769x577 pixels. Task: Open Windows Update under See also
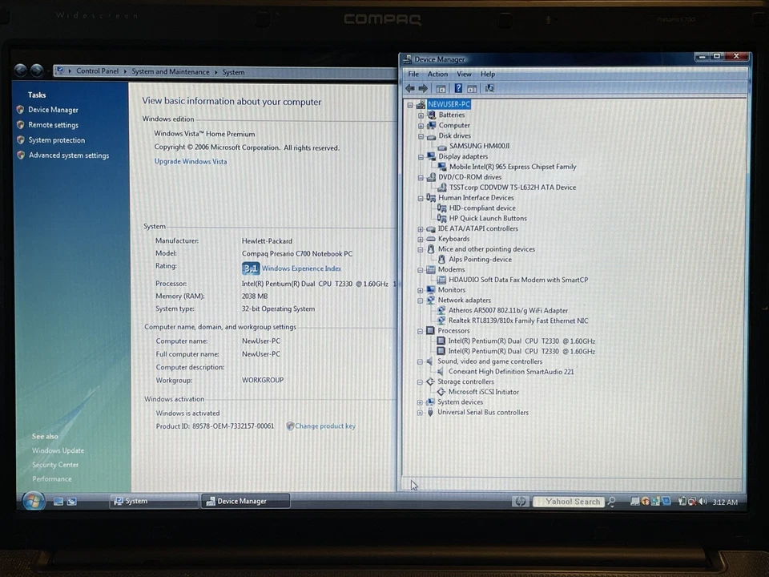(x=58, y=450)
